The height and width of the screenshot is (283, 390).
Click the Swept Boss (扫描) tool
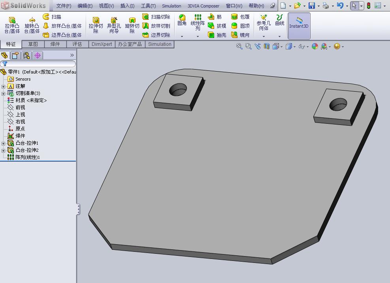click(x=52, y=17)
